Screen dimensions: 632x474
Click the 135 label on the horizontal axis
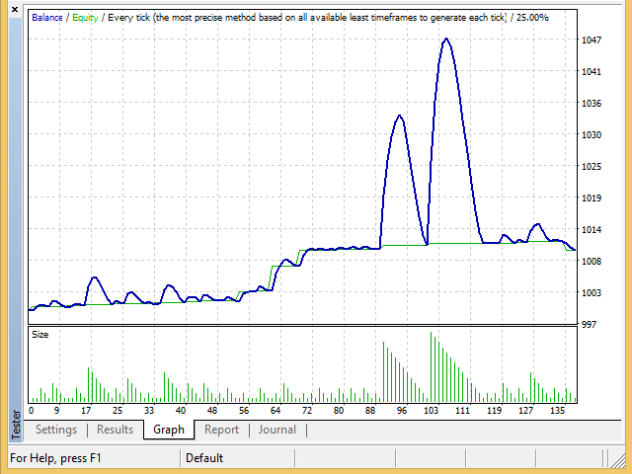(x=559, y=410)
